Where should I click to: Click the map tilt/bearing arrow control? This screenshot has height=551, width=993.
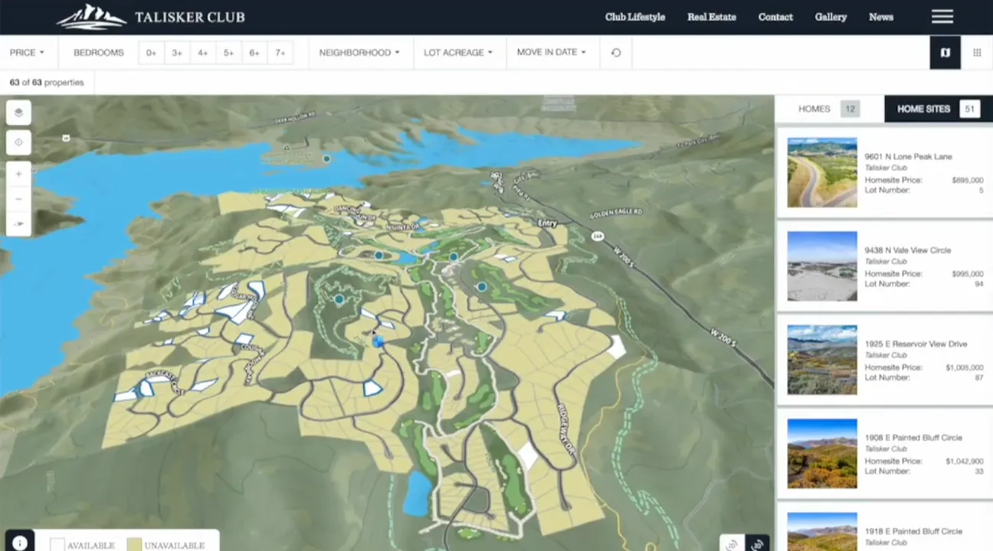tap(18, 224)
